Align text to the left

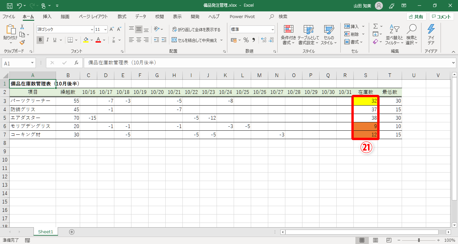131,40
